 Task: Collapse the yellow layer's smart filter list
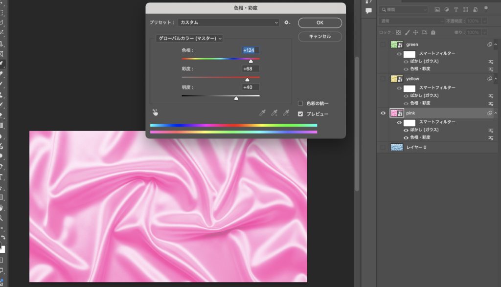(496, 79)
